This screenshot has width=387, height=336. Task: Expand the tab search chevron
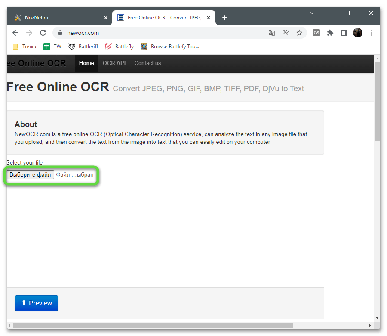tap(312, 13)
